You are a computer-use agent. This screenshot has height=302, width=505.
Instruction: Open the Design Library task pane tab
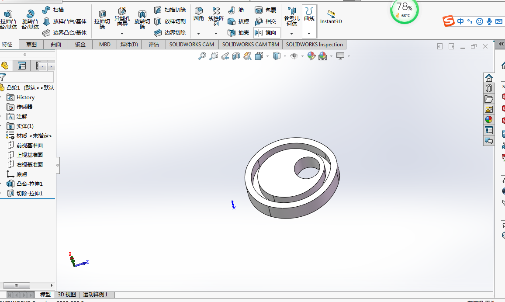click(x=489, y=88)
